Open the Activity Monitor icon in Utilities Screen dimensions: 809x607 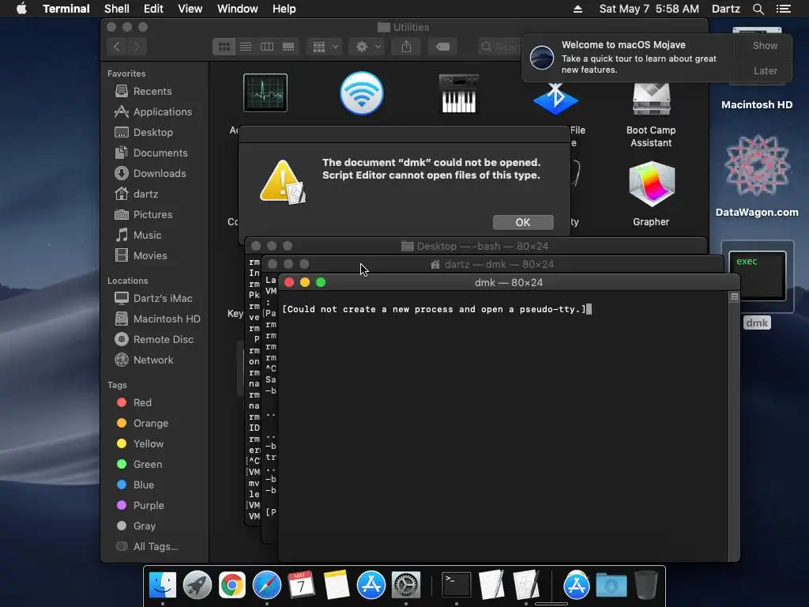pos(265,93)
